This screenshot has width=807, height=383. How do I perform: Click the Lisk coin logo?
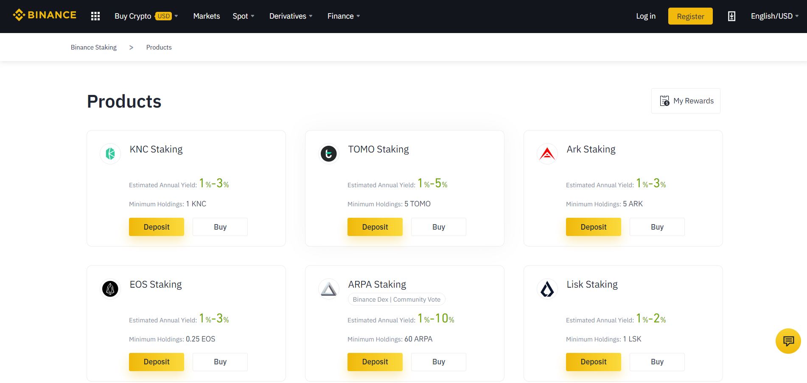(x=547, y=289)
